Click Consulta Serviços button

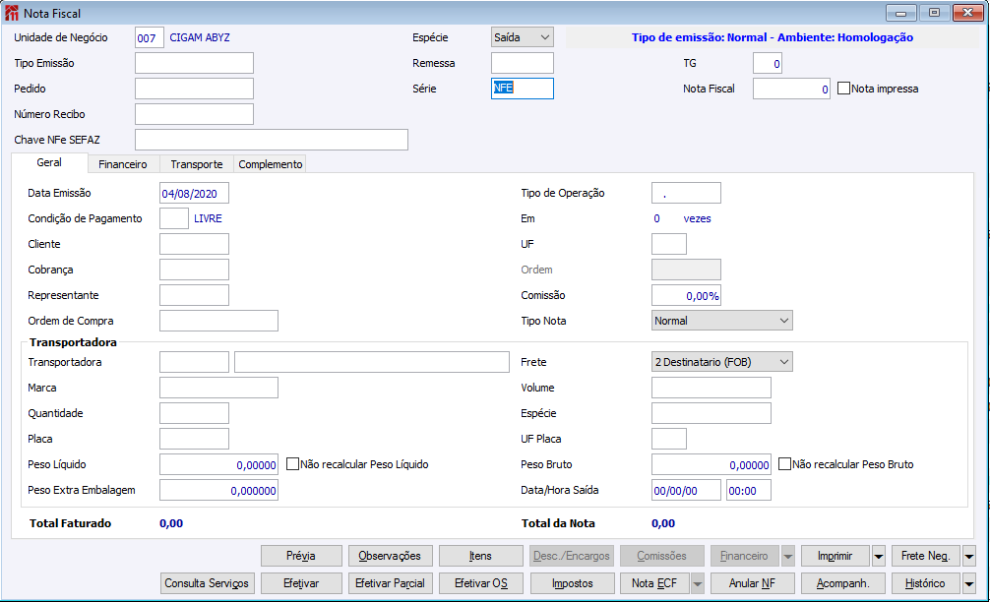click(207, 583)
